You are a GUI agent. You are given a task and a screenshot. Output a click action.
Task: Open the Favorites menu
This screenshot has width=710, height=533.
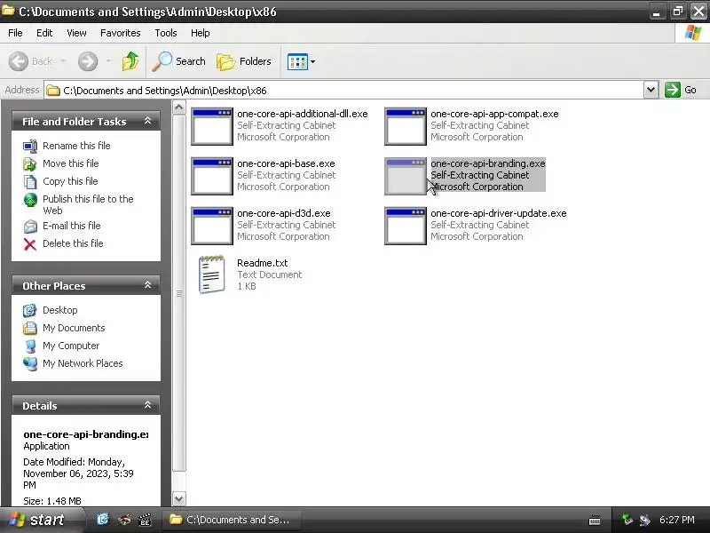tap(121, 33)
